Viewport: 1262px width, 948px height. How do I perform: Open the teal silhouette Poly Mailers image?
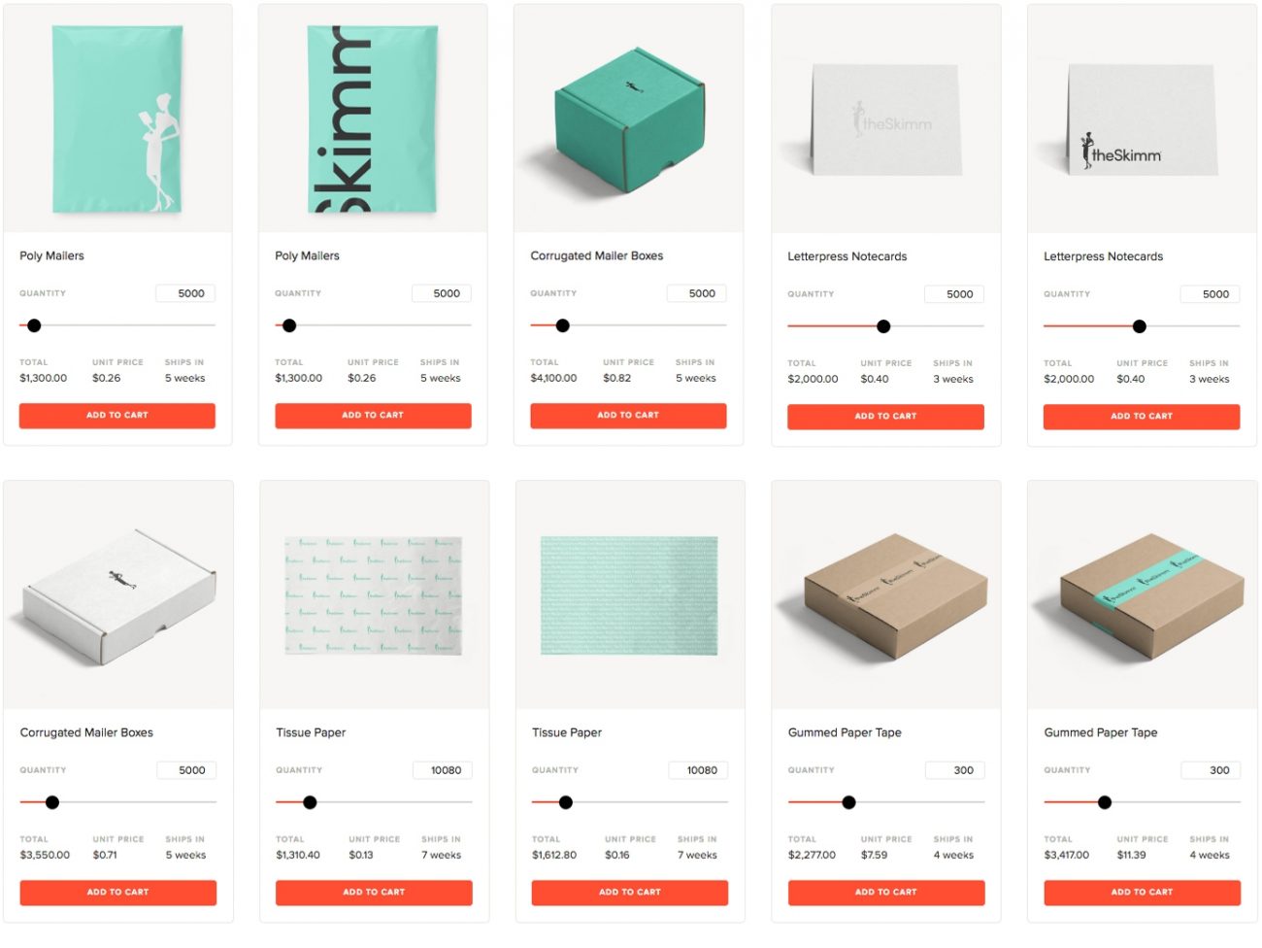pos(117,118)
